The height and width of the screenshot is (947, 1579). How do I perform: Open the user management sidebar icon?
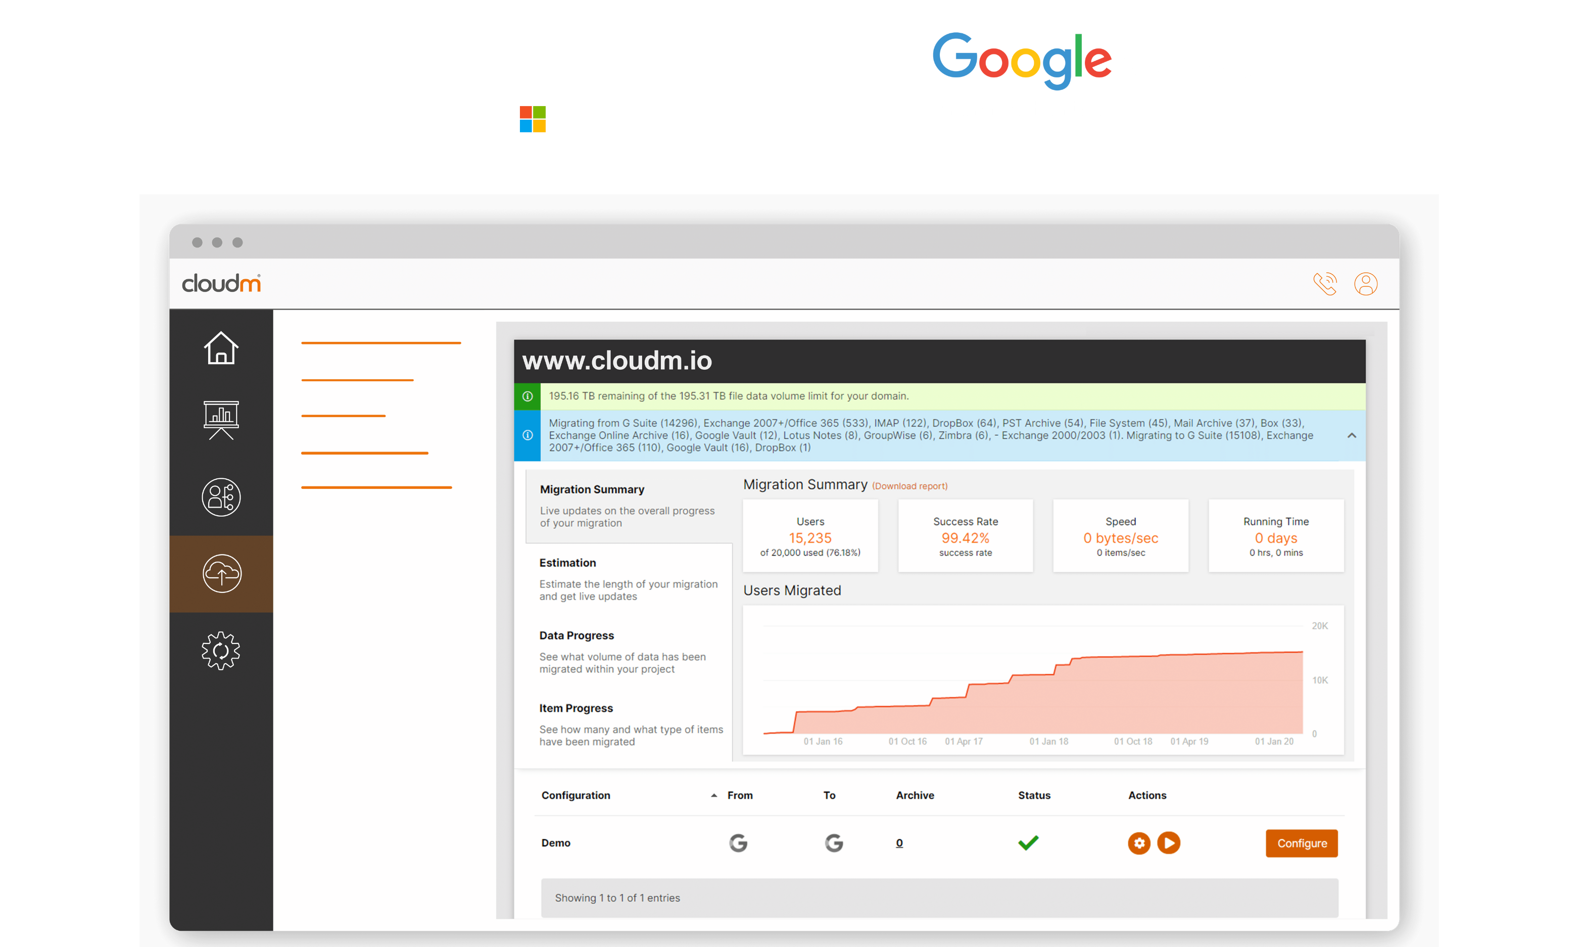coord(221,497)
